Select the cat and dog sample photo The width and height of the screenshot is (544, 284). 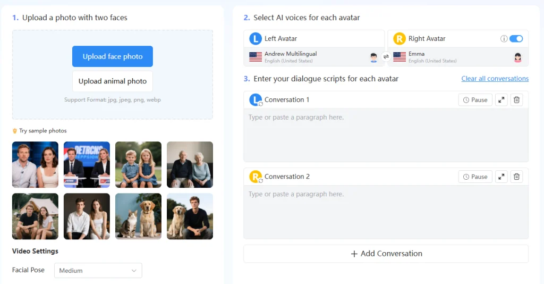point(138,216)
